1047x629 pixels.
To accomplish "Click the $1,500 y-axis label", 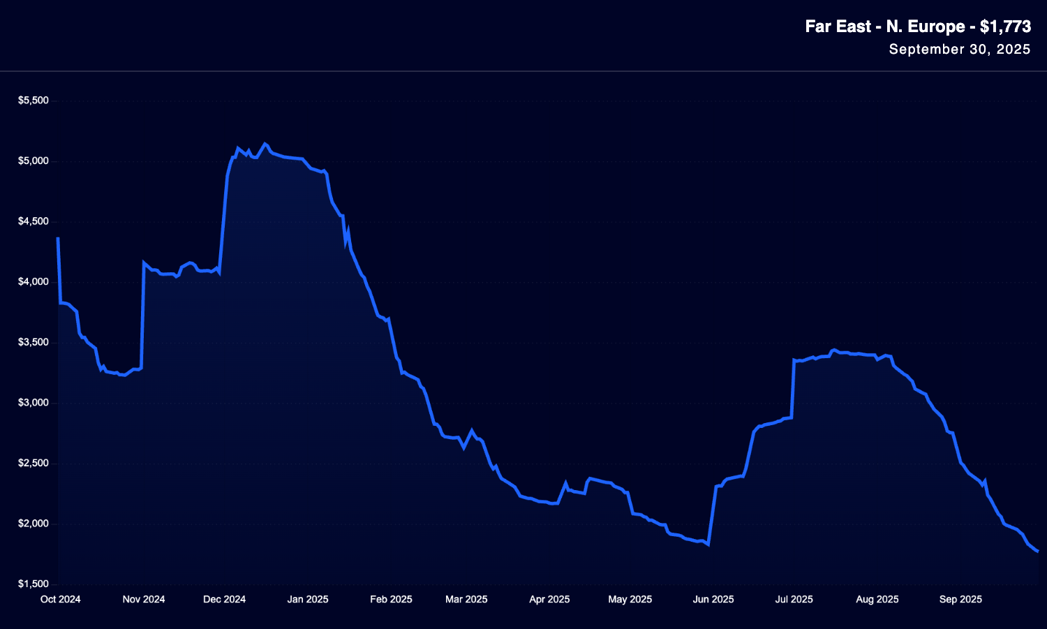I will pyautogui.click(x=34, y=584).
